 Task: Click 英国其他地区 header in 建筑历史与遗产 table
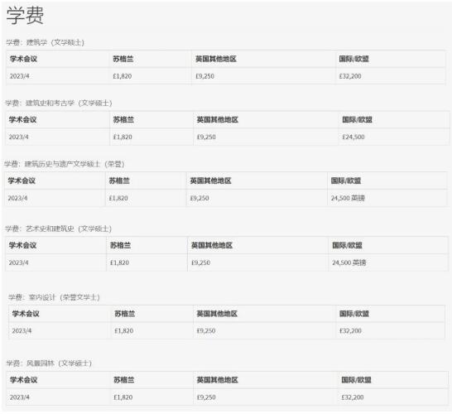click(211, 181)
